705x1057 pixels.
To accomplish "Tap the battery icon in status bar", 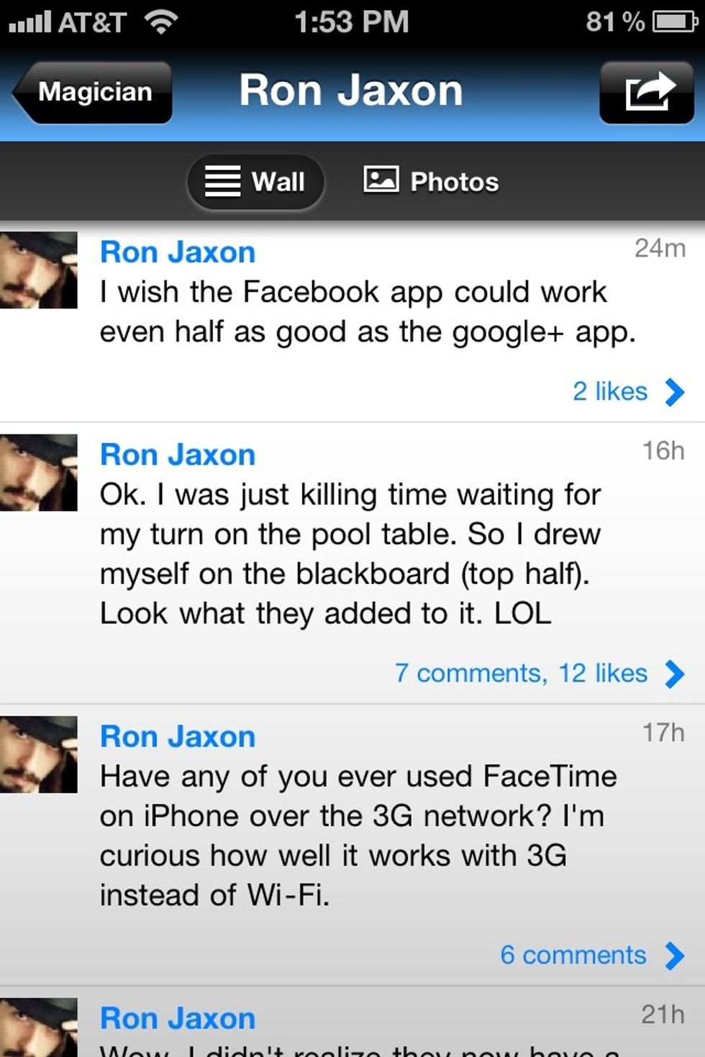I will click(x=675, y=22).
